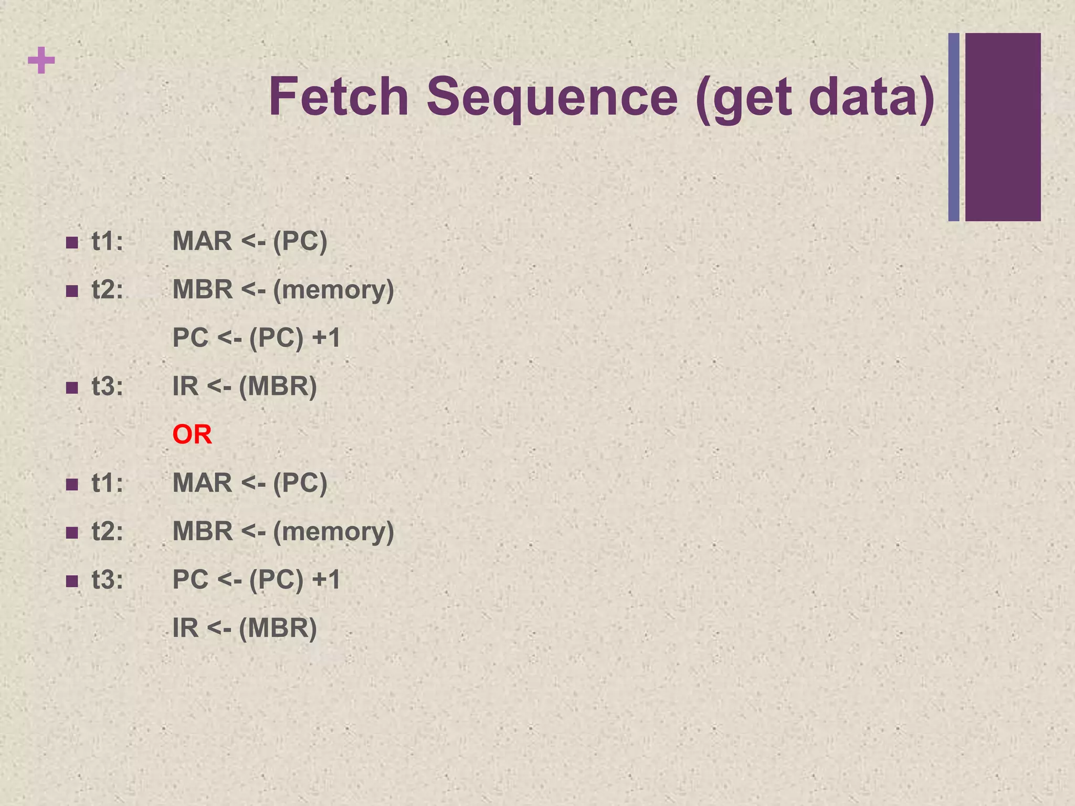Click 'PC <- (PC) +1' on last t3 line
Image resolution: width=1075 pixels, height=806 pixels.
tap(257, 580)
